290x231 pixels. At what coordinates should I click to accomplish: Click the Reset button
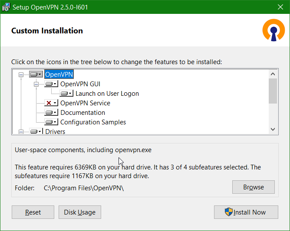33,212
